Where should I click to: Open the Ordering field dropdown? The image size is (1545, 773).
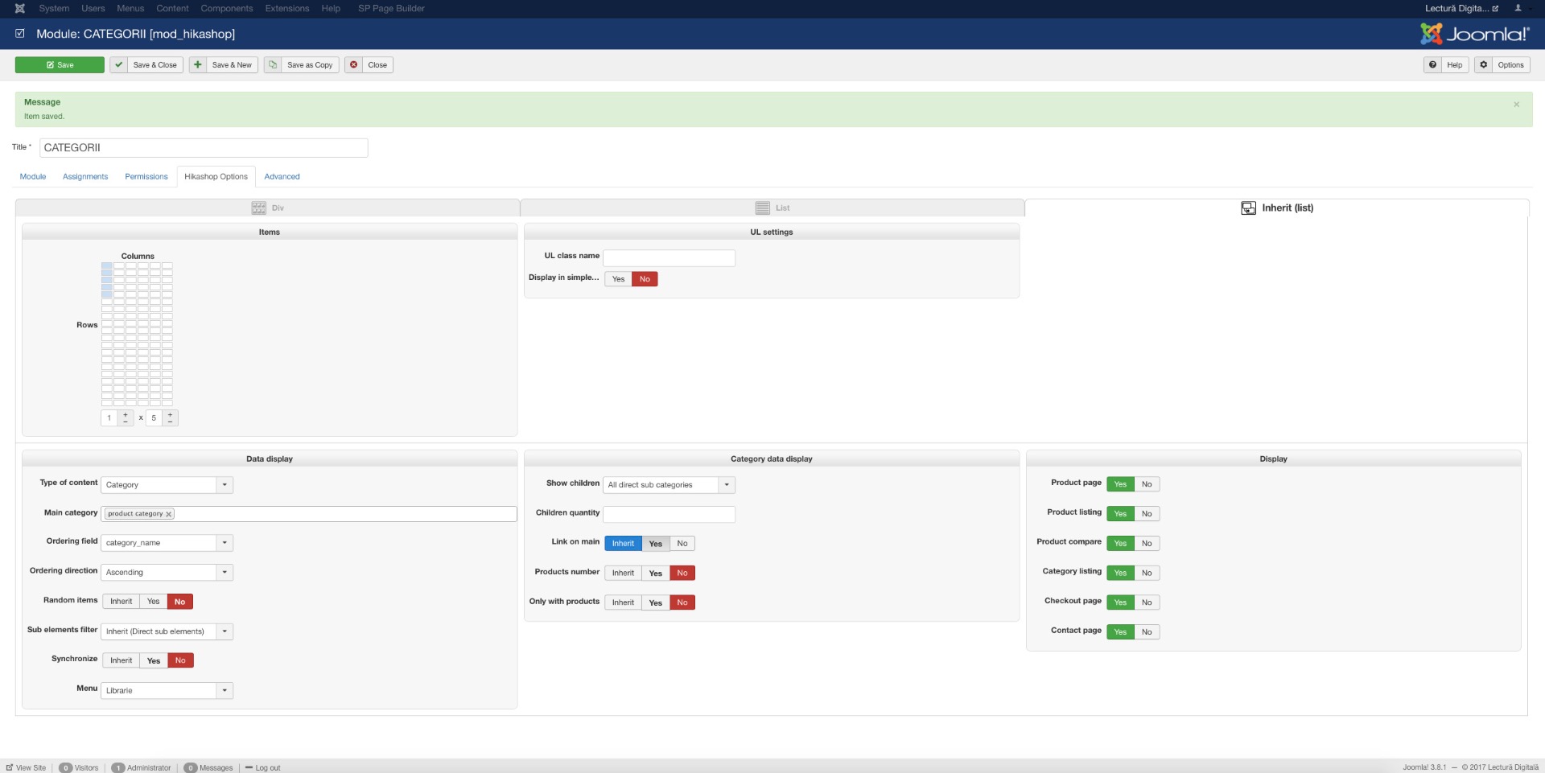[x=167, y=543]
